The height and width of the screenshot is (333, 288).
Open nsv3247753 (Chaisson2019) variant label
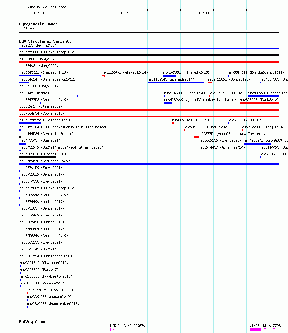pyautogui.click(x=44, y=100)
